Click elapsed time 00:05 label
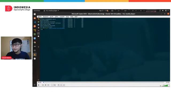 point(40,82)
